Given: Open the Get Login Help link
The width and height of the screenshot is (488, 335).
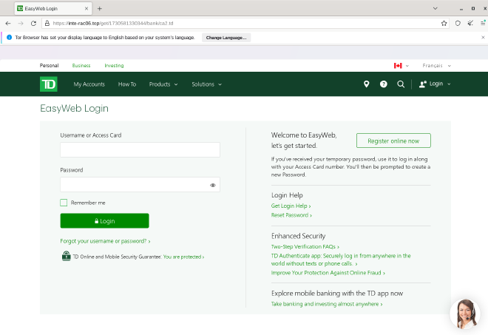Looking at the screenshot, I should coord(291,206).
